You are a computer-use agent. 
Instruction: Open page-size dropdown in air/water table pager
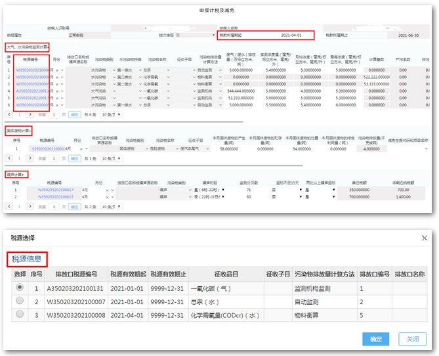pos(111,114)
